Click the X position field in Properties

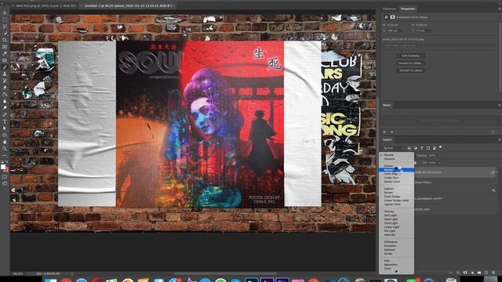coord(394,31)
